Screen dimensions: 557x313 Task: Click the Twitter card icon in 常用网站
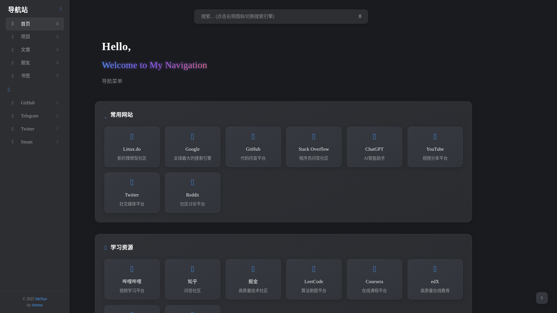click(x=132, y=182)
